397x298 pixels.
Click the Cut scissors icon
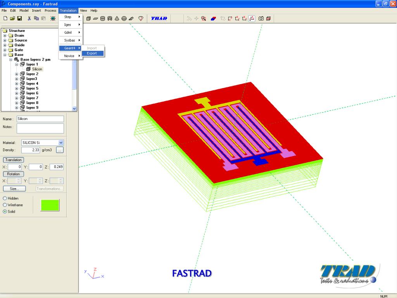(x=29, y=18)
